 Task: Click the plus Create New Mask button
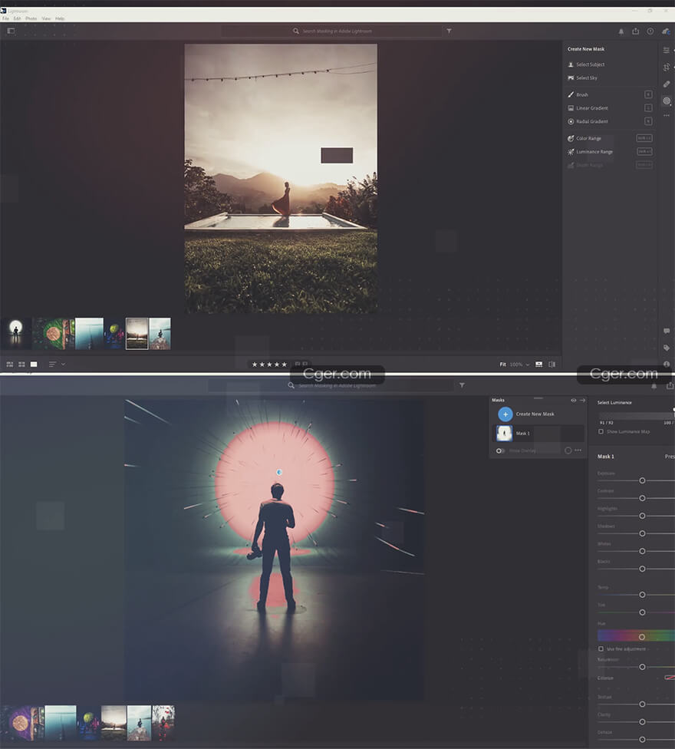tap(505, 414)
